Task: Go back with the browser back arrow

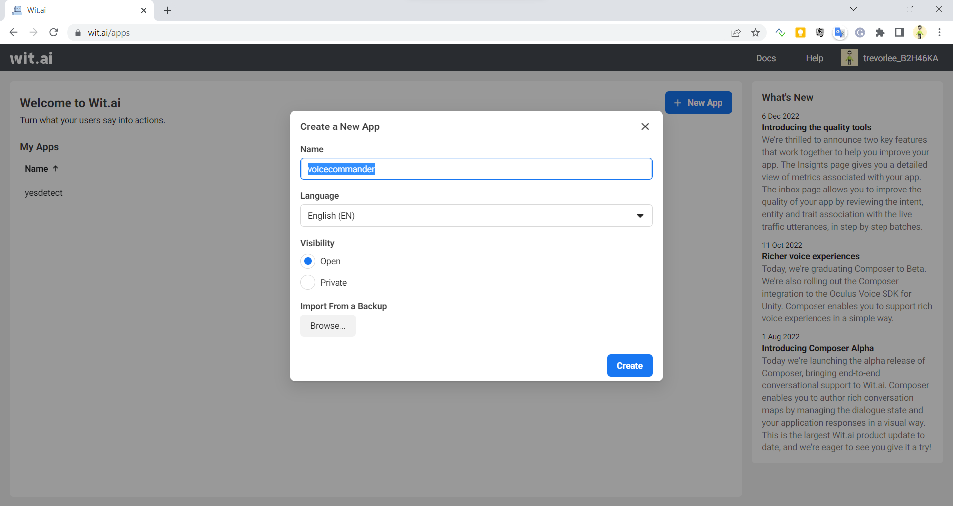Action: click(14, 33)
